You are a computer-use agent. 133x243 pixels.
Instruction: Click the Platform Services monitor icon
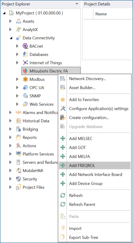(19, 154)
